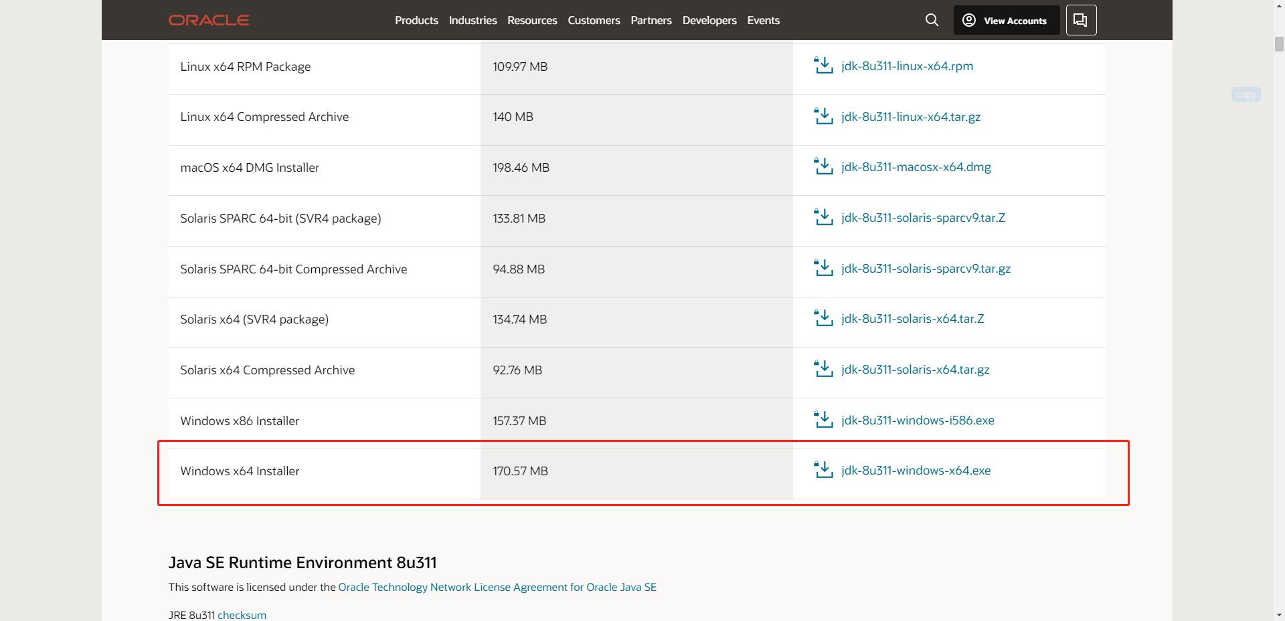Image resolution: width=1285 pixels, height=621 pixels.
Task: Click the page scrollbar thumb
Action: pos(1279,44)
